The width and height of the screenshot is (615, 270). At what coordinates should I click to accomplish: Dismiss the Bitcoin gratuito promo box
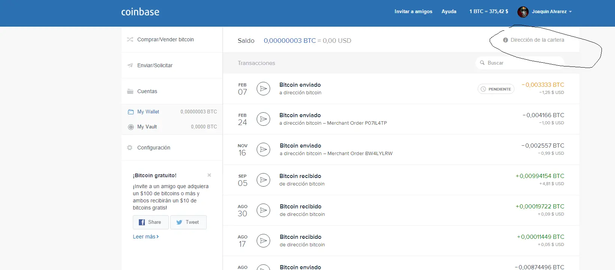click(209, 175)
